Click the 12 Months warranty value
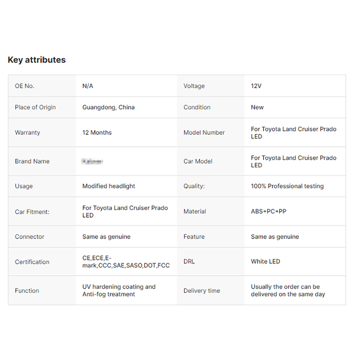Image resolution: width=355 pixels, height=355 pixels. pyautogui.click(x=97, y=133)
